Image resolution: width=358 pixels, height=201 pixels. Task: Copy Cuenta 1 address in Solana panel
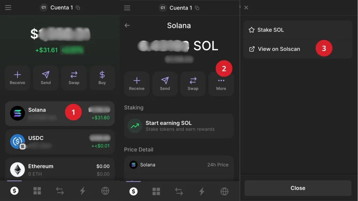pyautogui.click(x=197, y=8)
